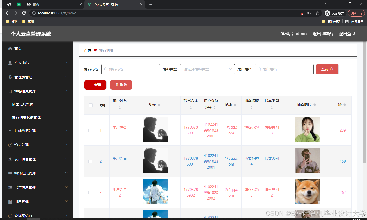Click the list icon beside 书籍信息管理
367x220 pixels.
tap(10, 188)
